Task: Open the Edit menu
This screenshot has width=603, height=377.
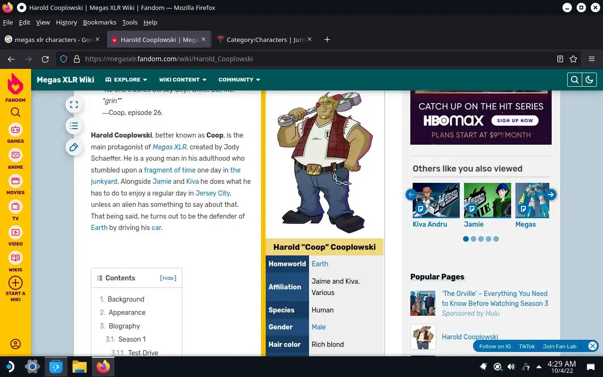Action: pyautogui.click(x=24, y=22)
